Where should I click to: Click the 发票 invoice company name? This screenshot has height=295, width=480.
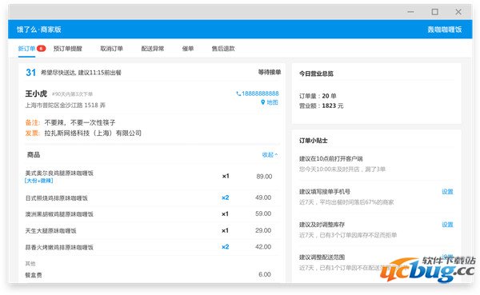pos(93,134)
